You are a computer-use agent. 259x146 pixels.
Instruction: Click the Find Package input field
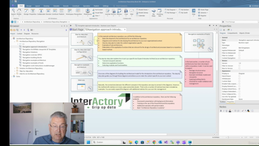coord(241,22)
